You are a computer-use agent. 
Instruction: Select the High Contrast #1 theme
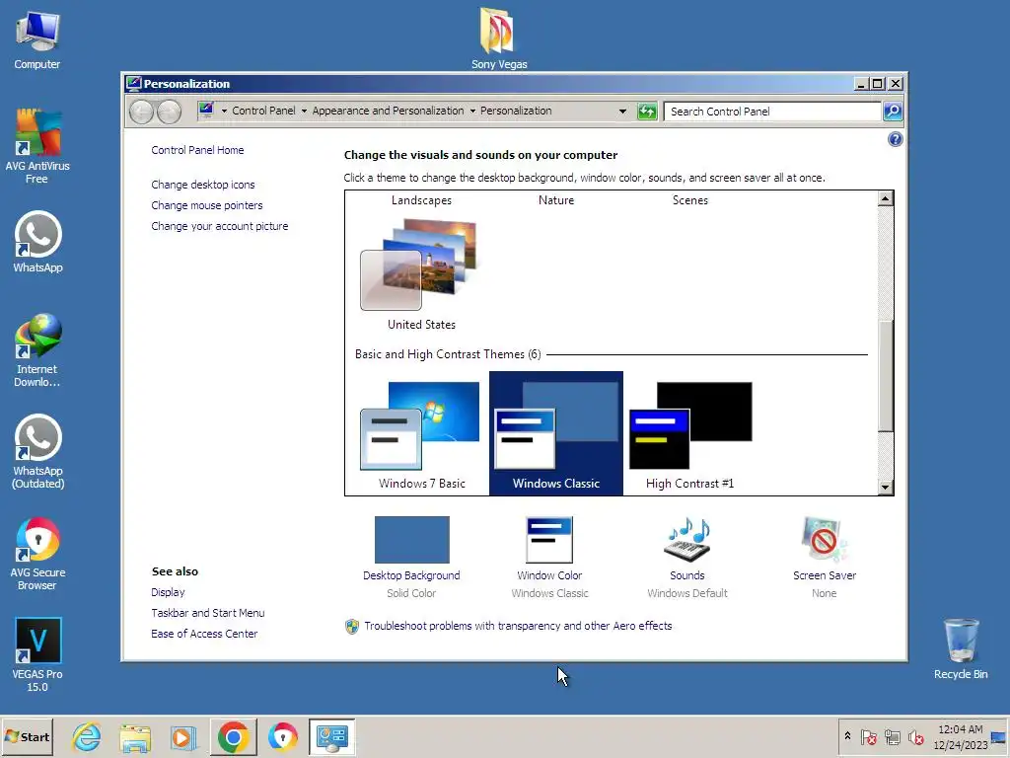point(689,434)
